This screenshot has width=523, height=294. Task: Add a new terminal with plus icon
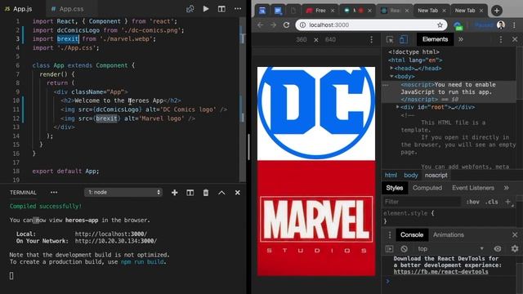(174, 193)
